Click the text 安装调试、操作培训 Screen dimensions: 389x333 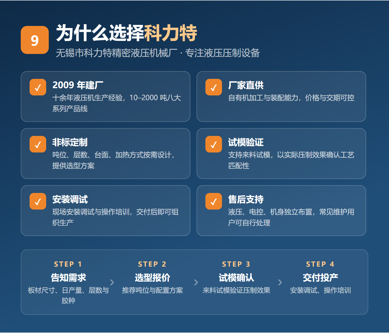point(321,290)
